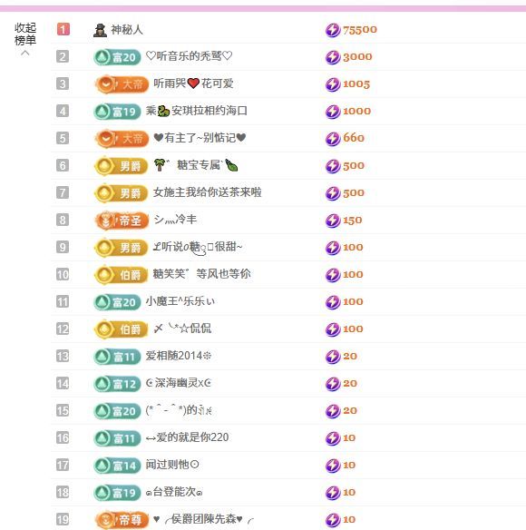This screenshot has width=526, height=530.
Task: Click the rank number 19 badge
Action: click(x=63, y=519)
